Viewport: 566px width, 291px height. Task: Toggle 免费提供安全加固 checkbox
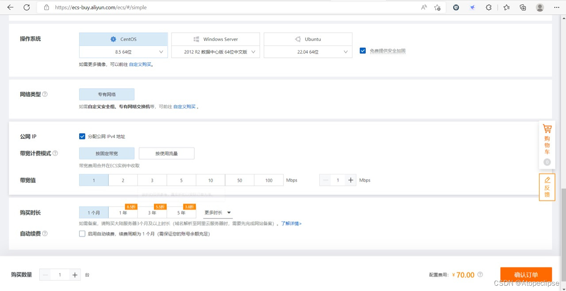click(363, 50)
